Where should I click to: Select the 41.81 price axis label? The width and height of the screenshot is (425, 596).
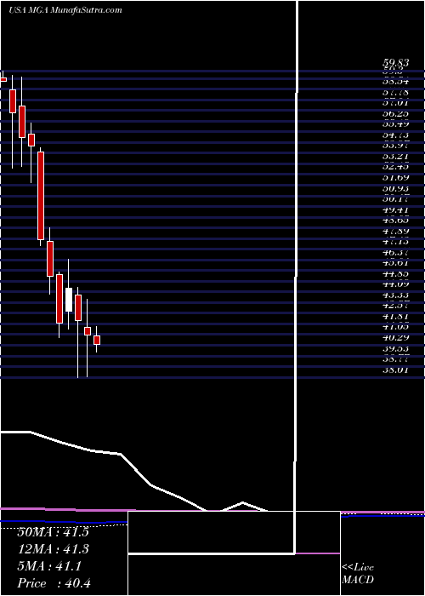pyautogui.click(x=395, y=316)
